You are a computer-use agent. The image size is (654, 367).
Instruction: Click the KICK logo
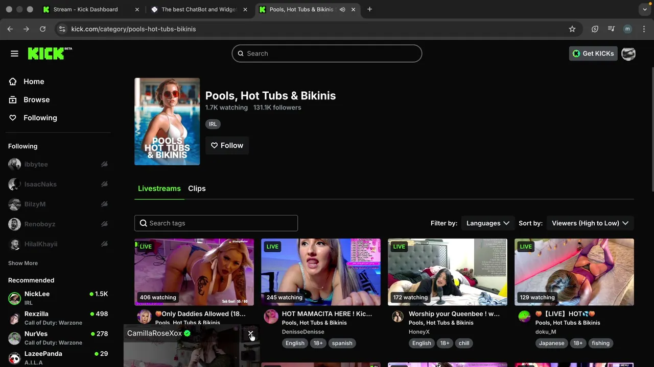[x=50, y=53]
